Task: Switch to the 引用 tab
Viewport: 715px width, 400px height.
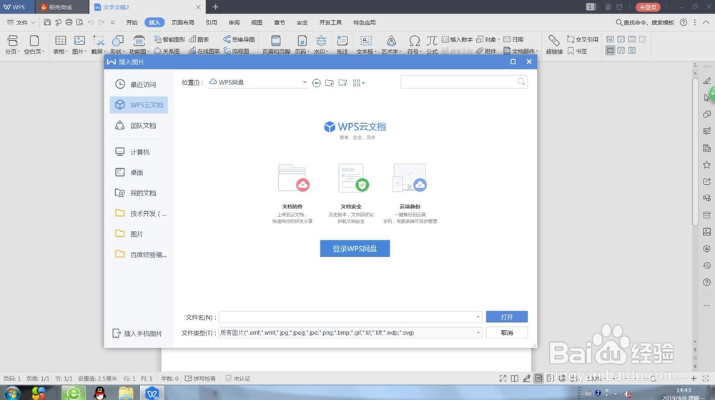Action: (x=211, y=22)
